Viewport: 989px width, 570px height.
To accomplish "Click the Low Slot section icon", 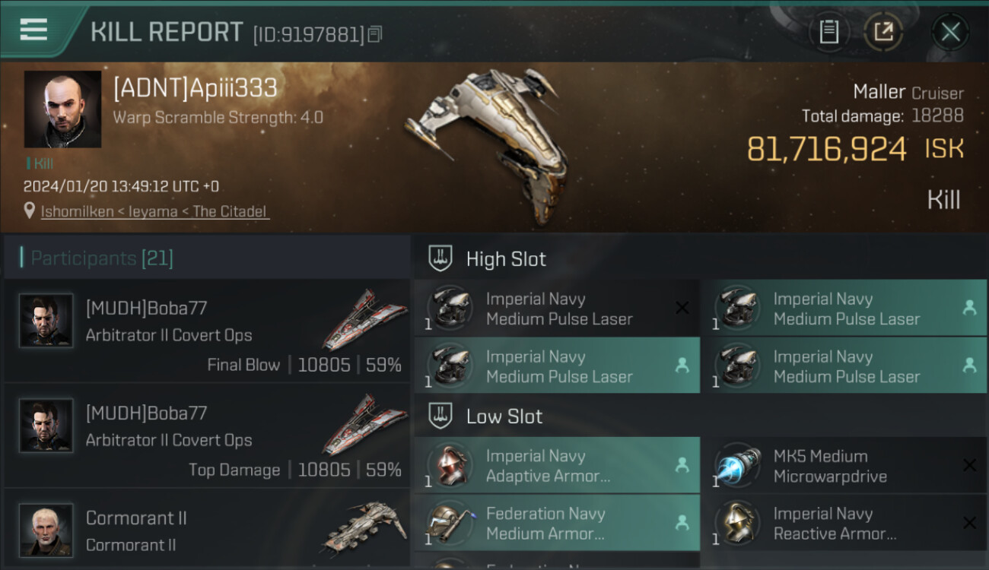I will (441, 416).
